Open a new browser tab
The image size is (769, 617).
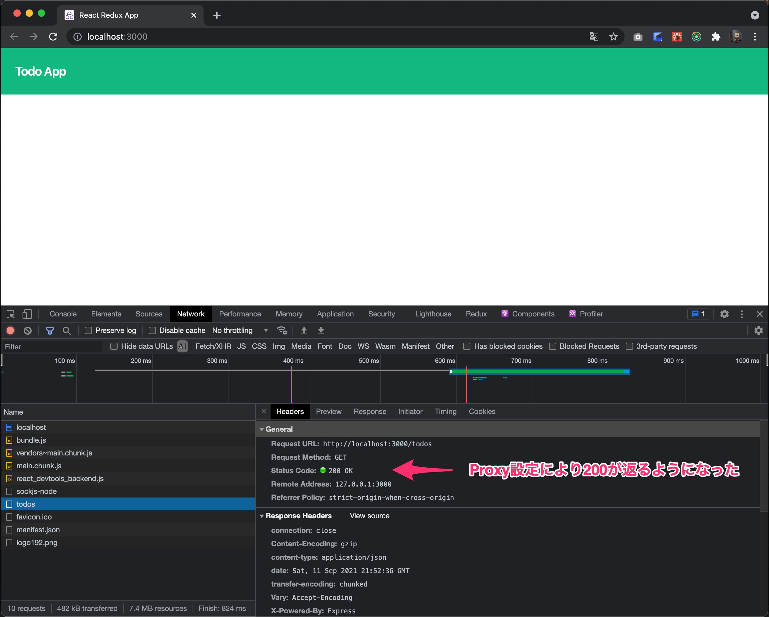(217, 15)
